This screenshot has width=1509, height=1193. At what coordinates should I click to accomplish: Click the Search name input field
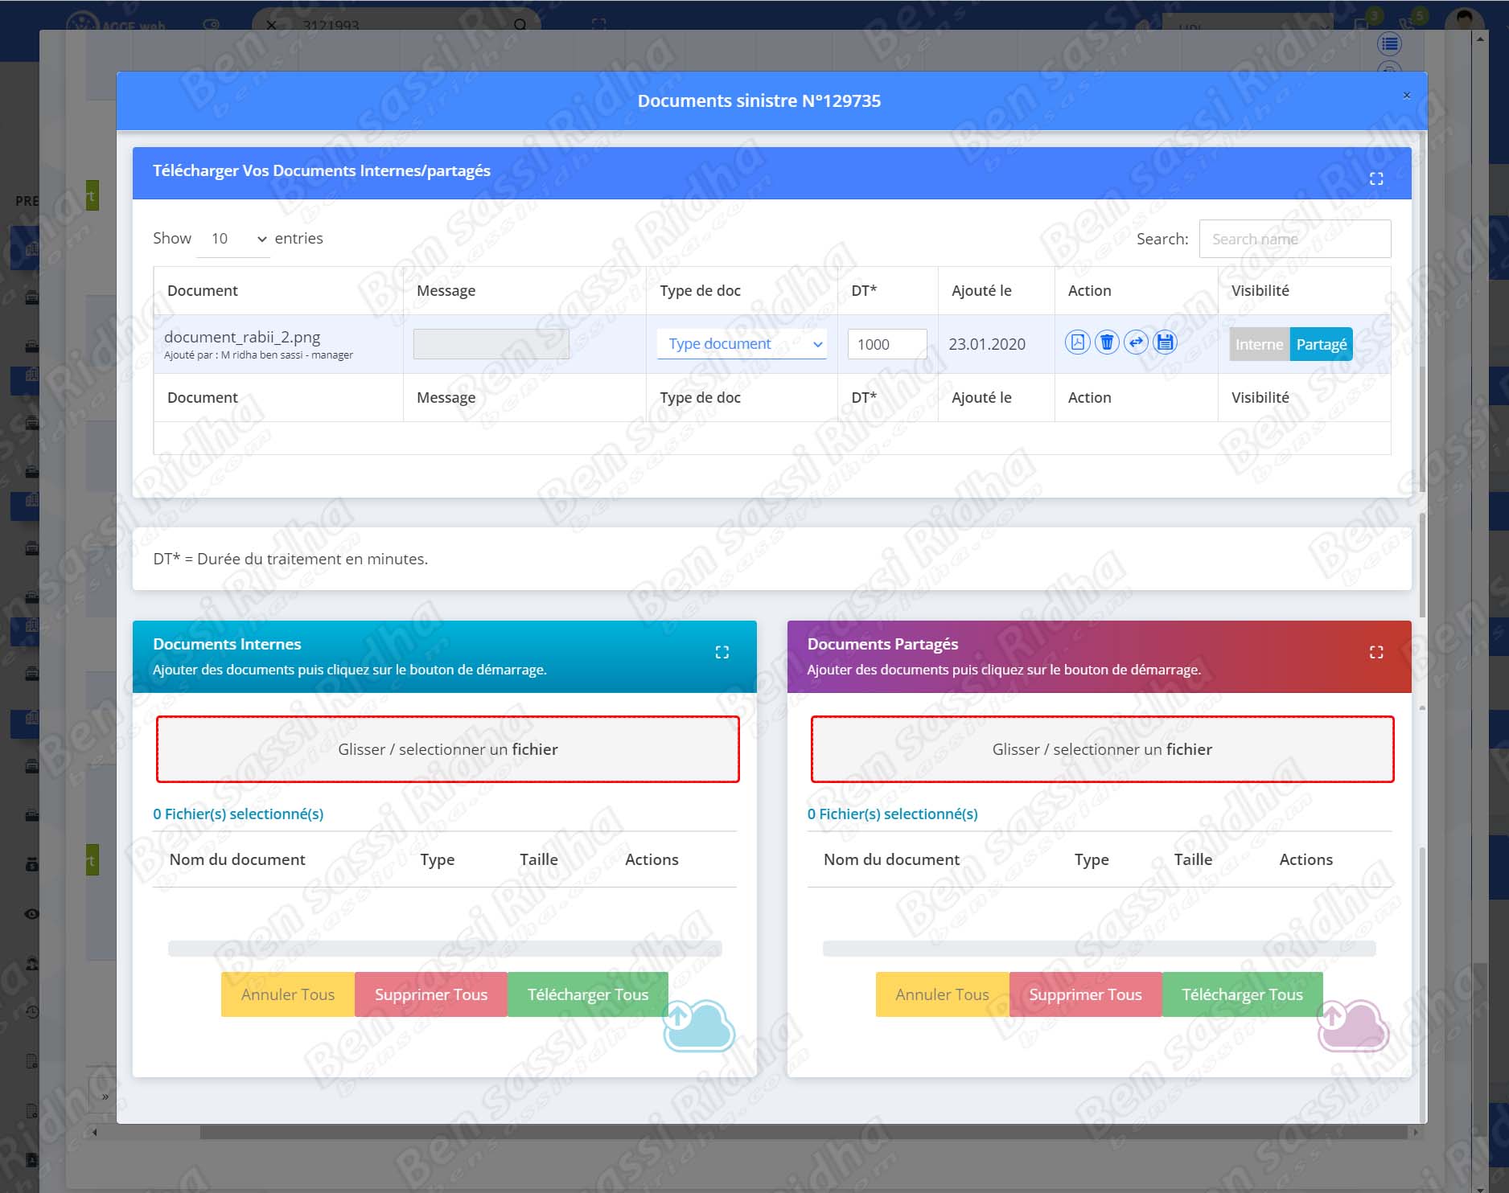[1294, 239]
